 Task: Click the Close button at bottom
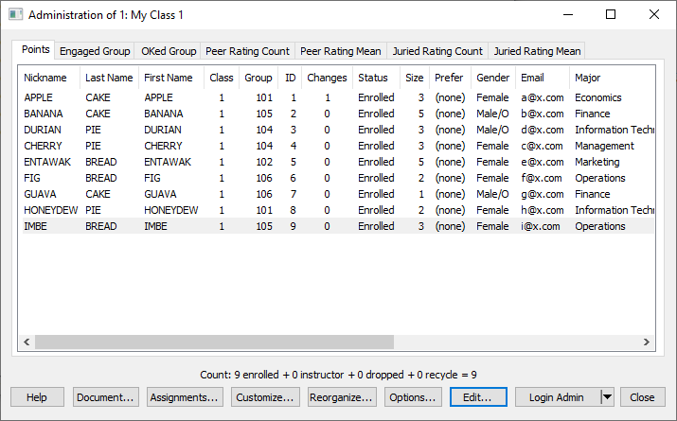click(643, 396)
